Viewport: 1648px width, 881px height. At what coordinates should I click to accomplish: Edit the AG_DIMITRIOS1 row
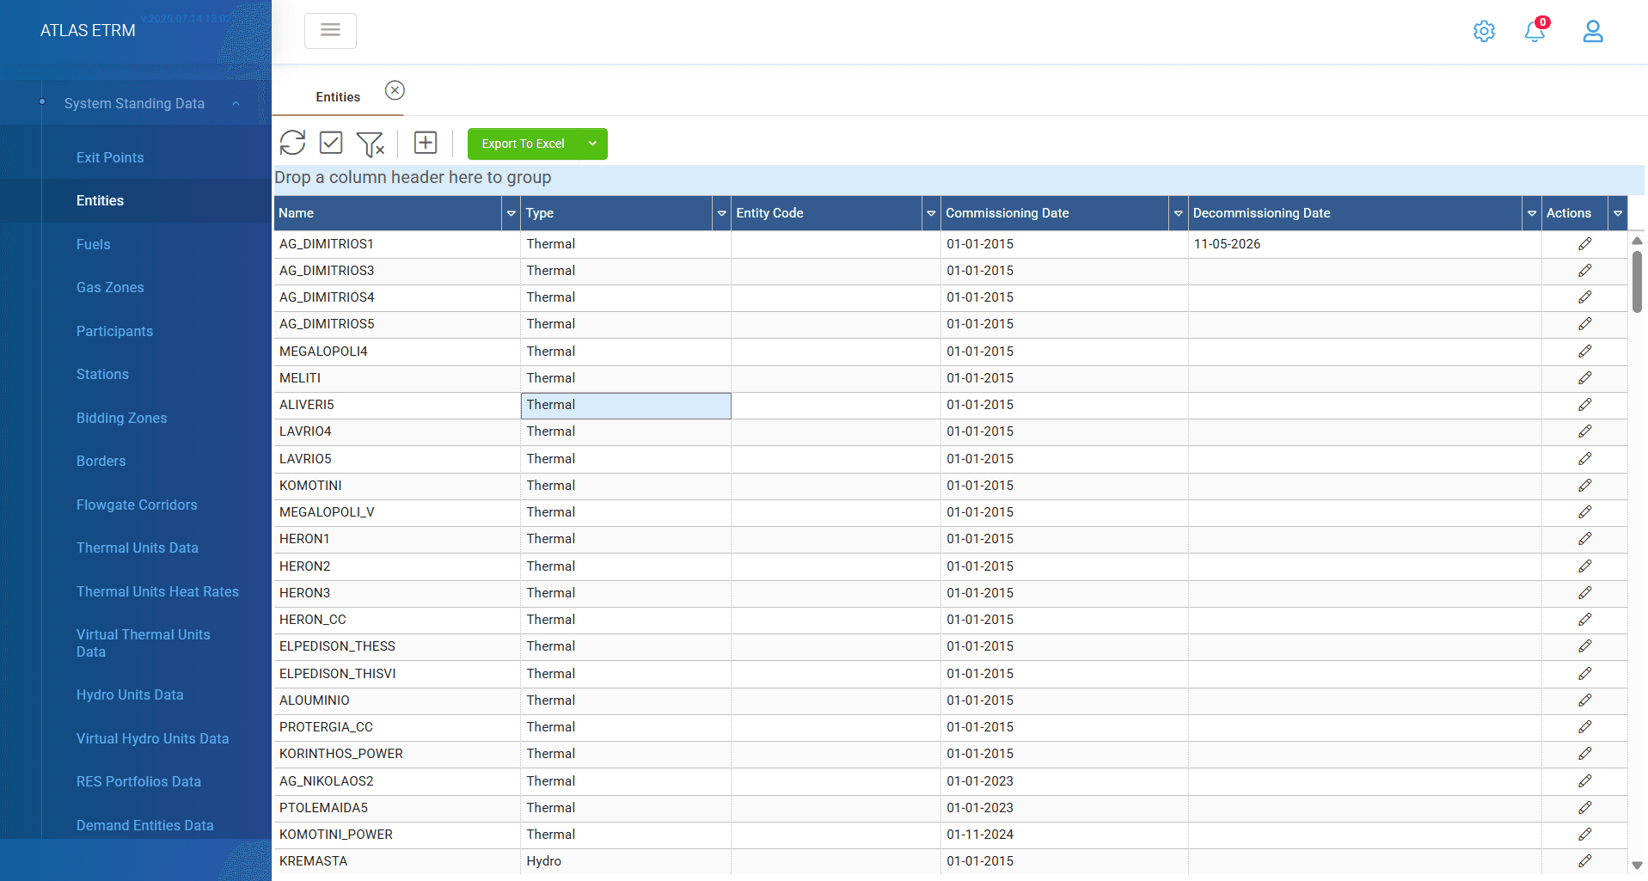1585,244
